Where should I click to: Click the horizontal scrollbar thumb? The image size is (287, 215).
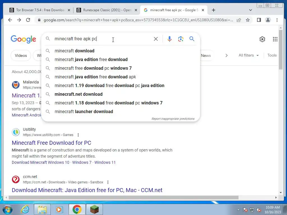coord(124,197)
